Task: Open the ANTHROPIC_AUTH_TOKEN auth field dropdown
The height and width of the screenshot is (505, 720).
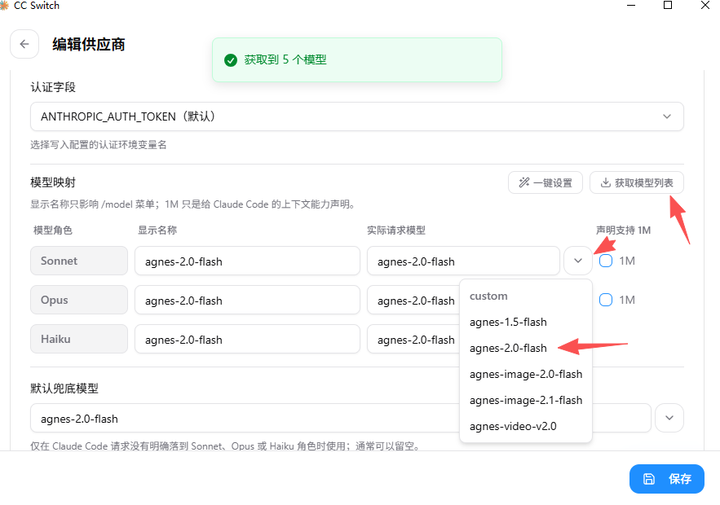Action: [x=357, y=116]
